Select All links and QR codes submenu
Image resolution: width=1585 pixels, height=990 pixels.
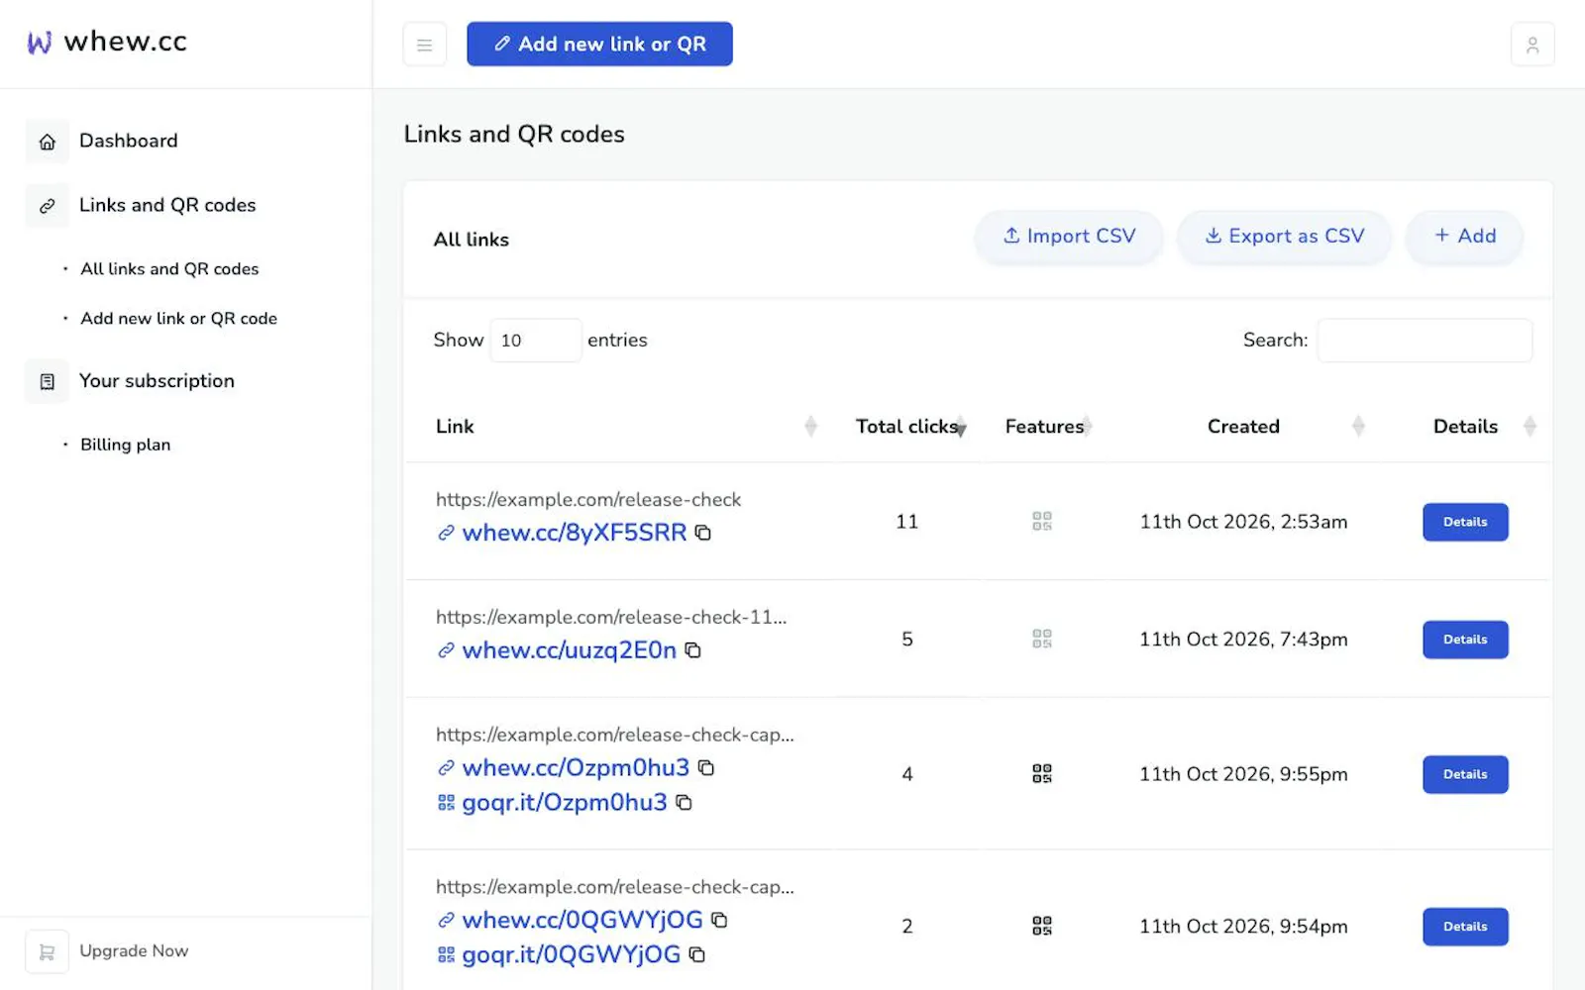tap(169, 269)
